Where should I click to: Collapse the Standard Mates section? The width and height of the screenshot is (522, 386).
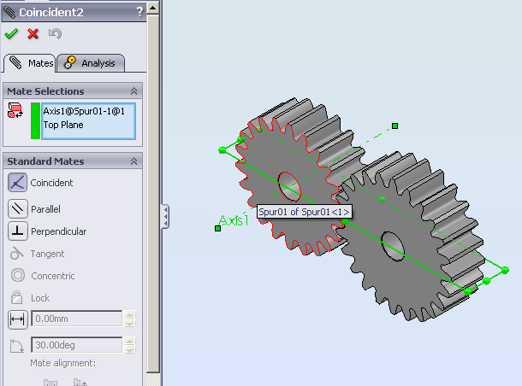[133, 161]
